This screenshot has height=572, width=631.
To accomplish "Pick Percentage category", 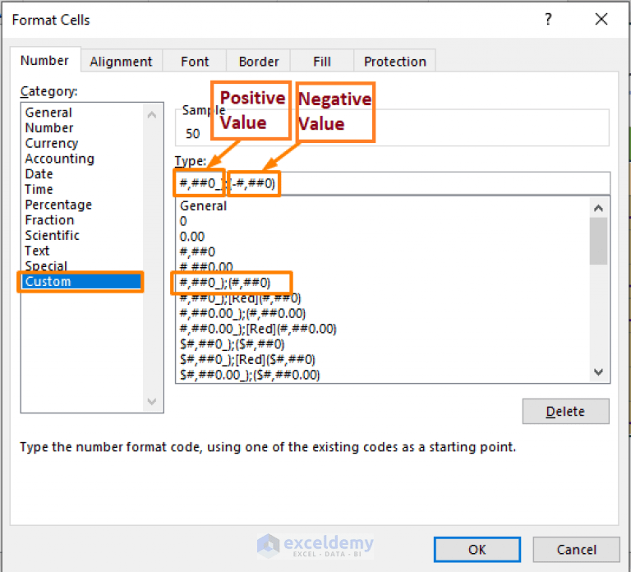I will click(58, 205).
